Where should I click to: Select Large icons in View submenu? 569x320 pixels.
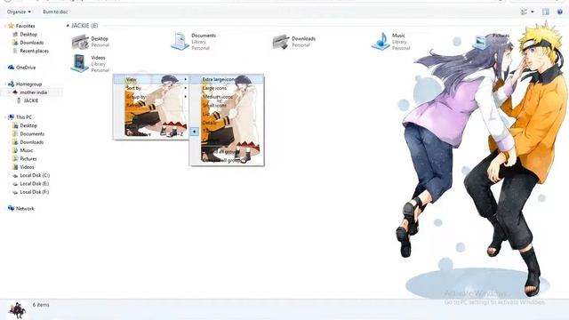[x=227, y=88]
